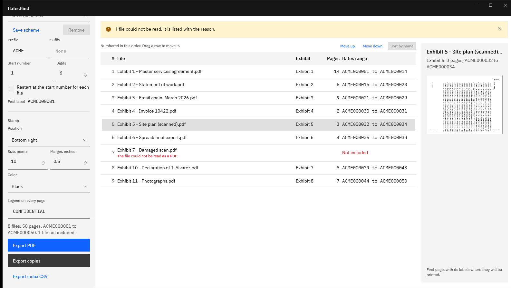Click the Export copies button
The height and width of the screenshot is (288, 511).
[x=49, y=261]
